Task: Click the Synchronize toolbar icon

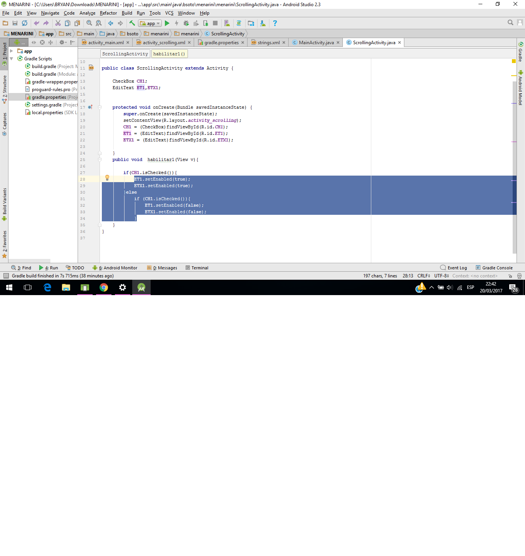Action: pos(25,23)
